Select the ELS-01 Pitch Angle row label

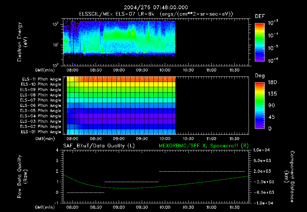41,132
